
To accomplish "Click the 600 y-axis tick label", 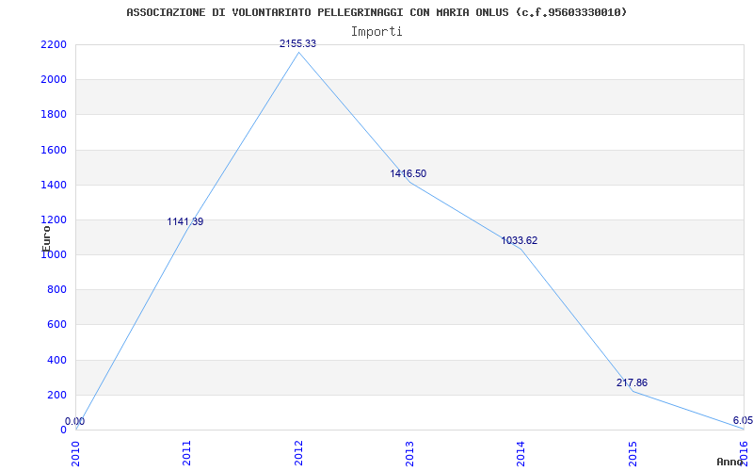I will click(56, 325).
